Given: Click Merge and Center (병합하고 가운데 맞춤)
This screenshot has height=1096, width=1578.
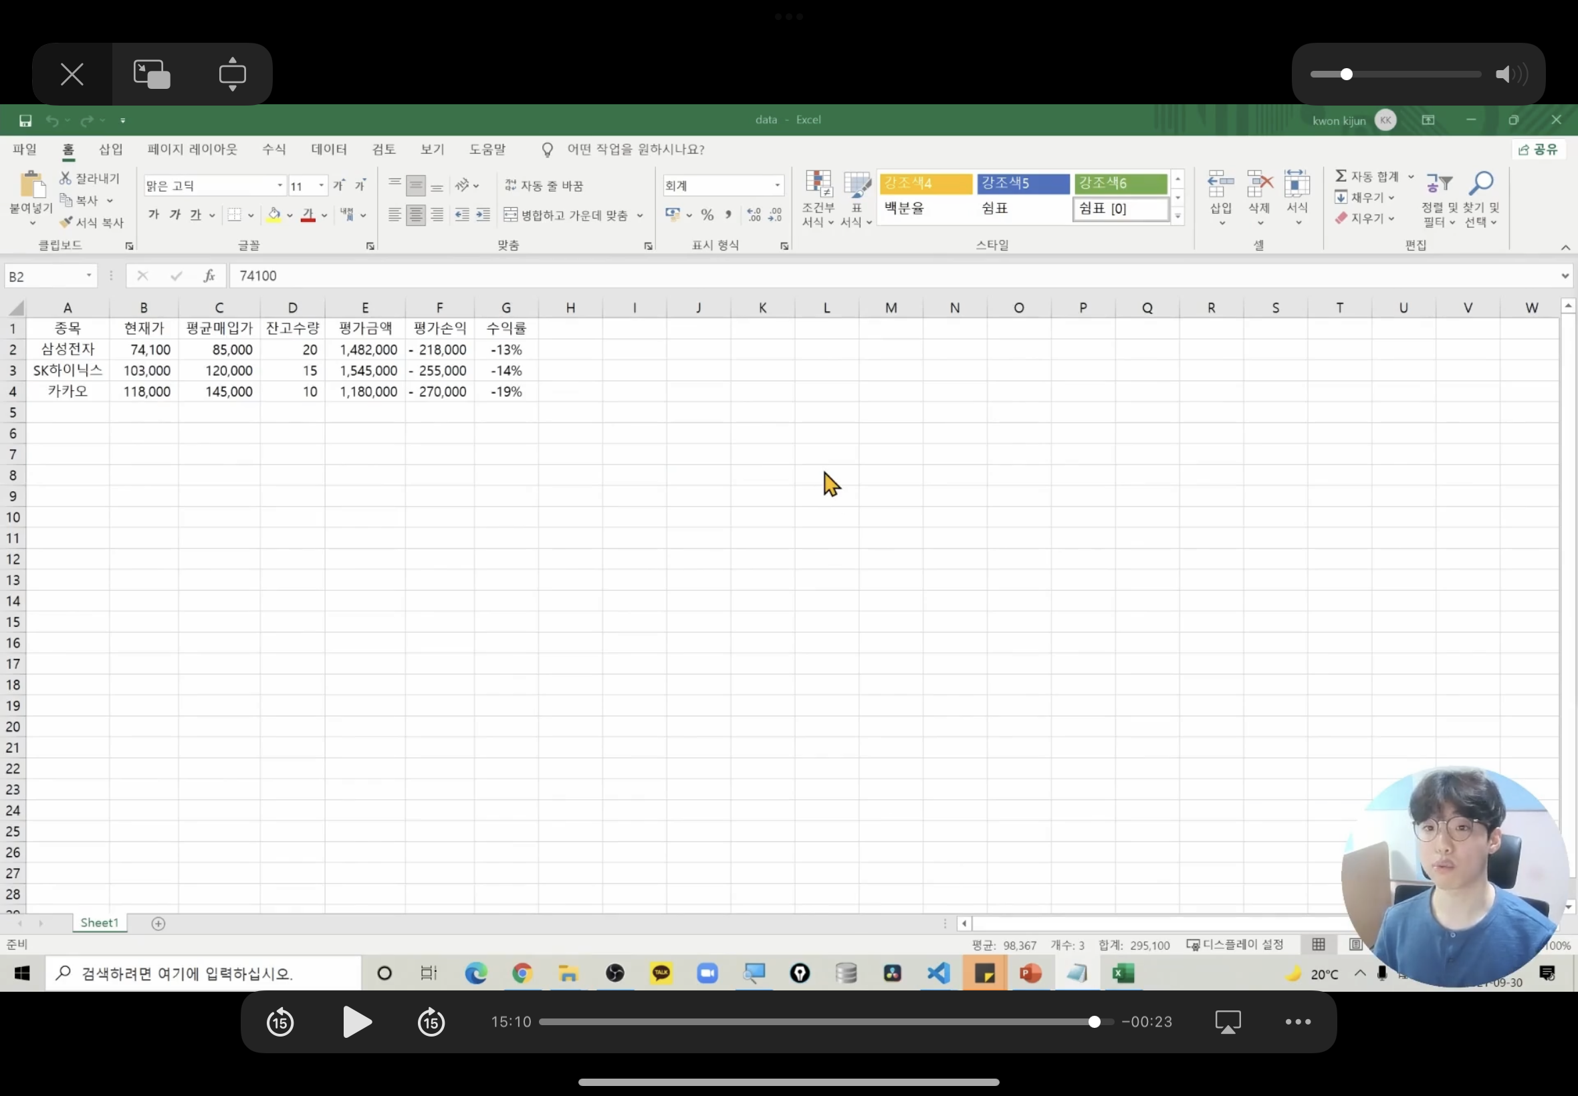Looking at the screenshot, I should coord(567,215).
